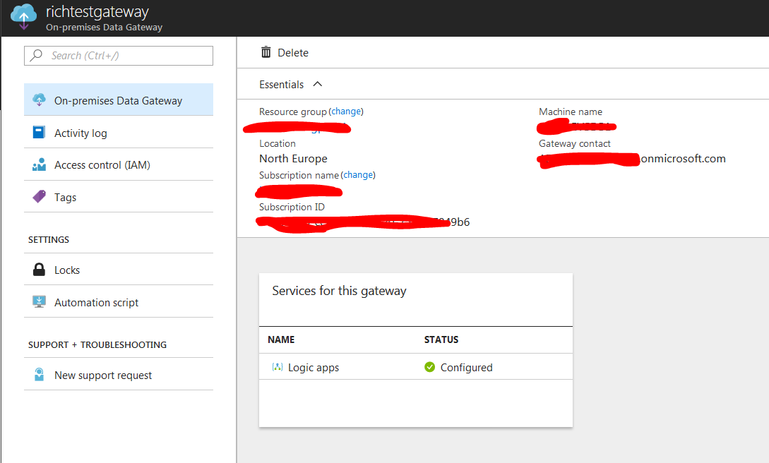Focus the Search (Ctrl+/) input field
This screenshot has width=769, height=463.
click(119, 55)
